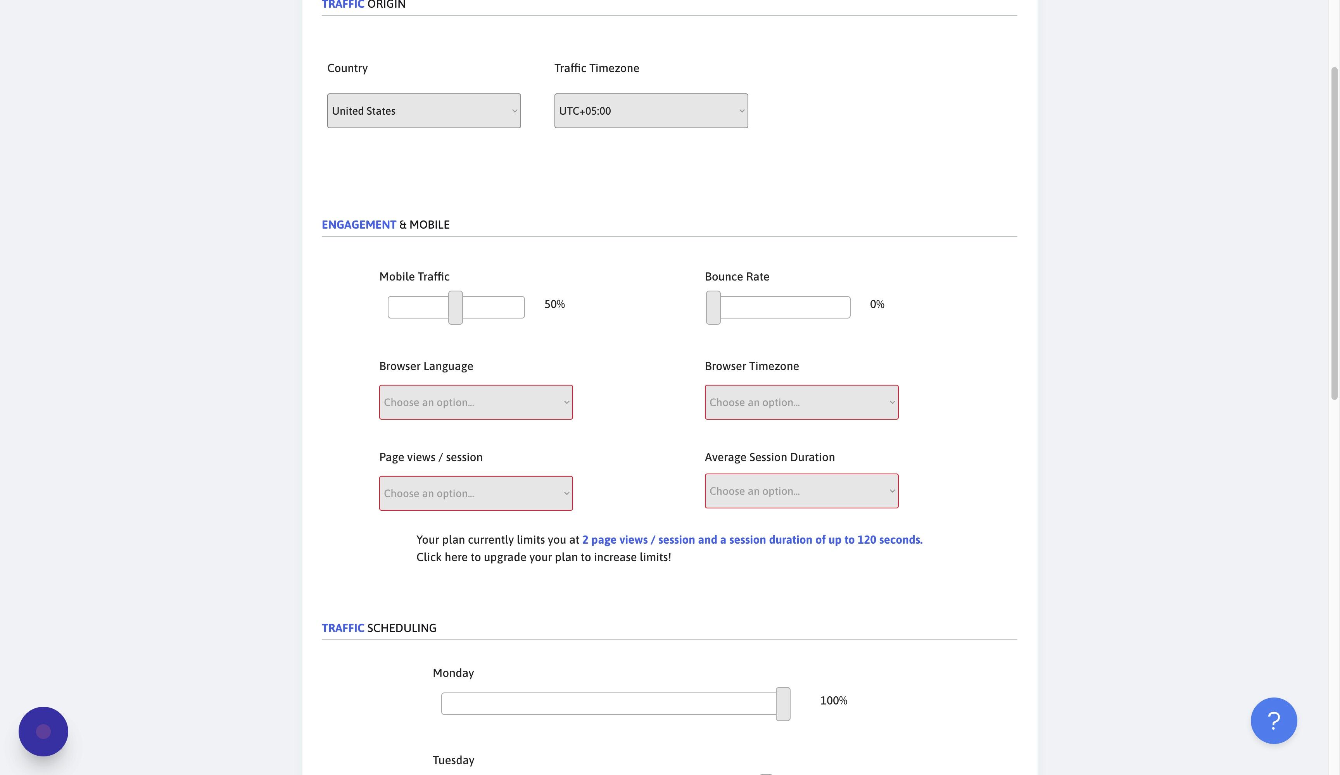Open the Traffic Timezone dropdown showing UTC+05:00
1340x775 pixels.
[651, 110]
